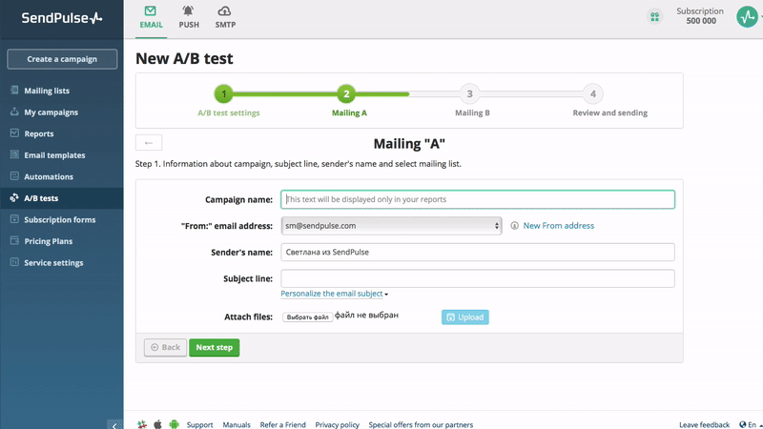The image size is (763, 429).
Task: Click Refer a Friend link
Action: click(282, 424)
